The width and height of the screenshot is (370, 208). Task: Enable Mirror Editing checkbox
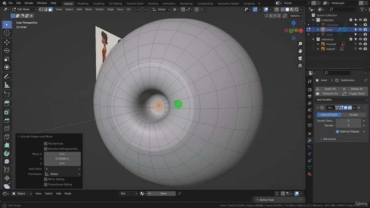coord(46,179)
